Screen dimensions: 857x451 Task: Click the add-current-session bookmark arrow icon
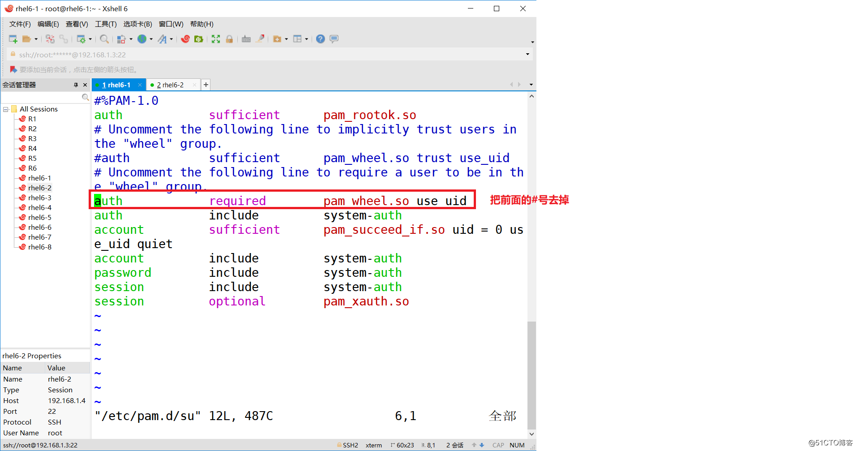[x=13, y=70]
